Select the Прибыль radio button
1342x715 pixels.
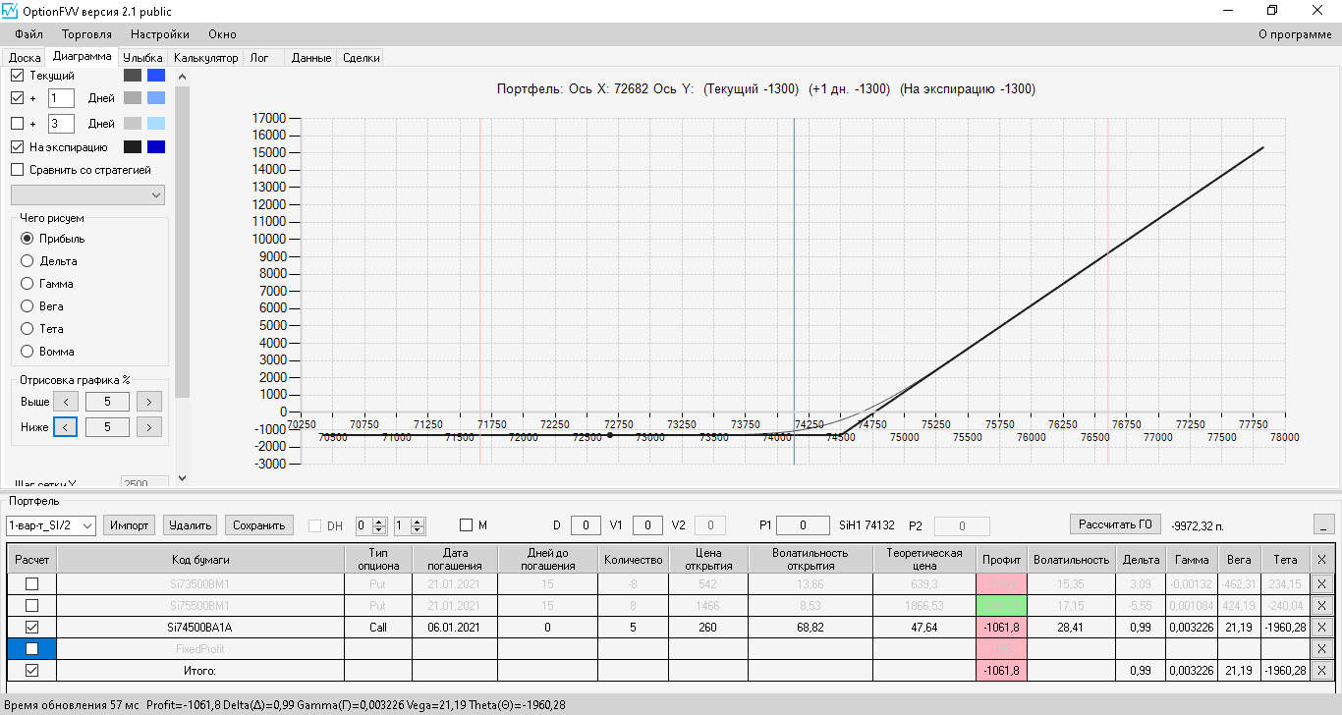pyautogui.click(x=27, y=239)
